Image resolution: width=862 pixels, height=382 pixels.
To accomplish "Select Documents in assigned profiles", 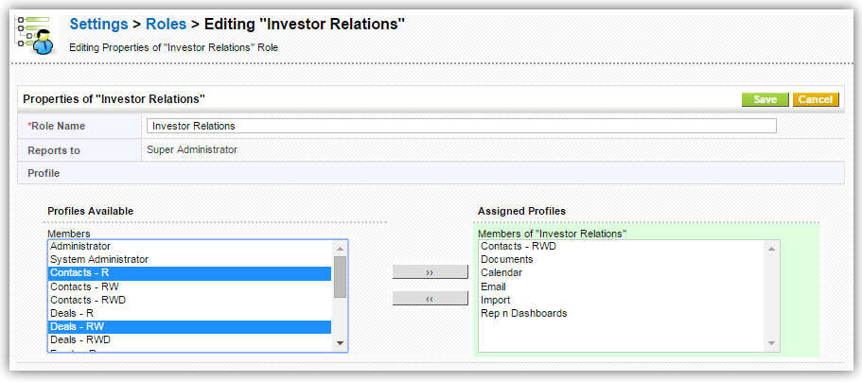I will 506,259.
